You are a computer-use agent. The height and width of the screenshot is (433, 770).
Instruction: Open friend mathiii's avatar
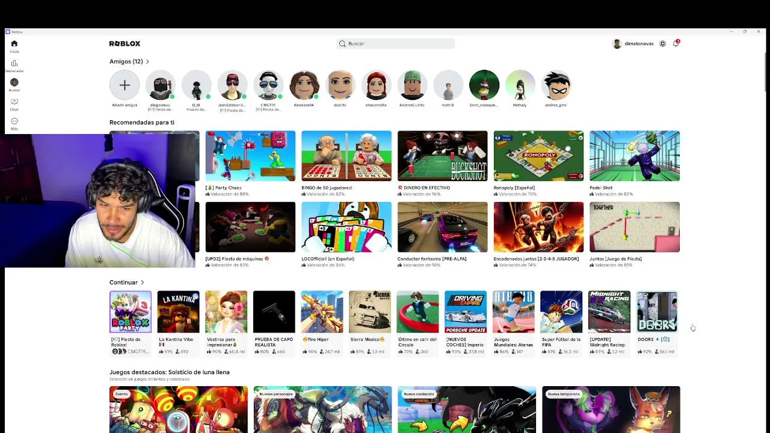(448, 85)
